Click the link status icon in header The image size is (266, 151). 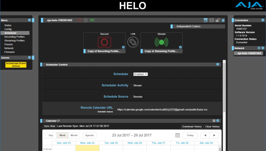click(x=86, y=20)
